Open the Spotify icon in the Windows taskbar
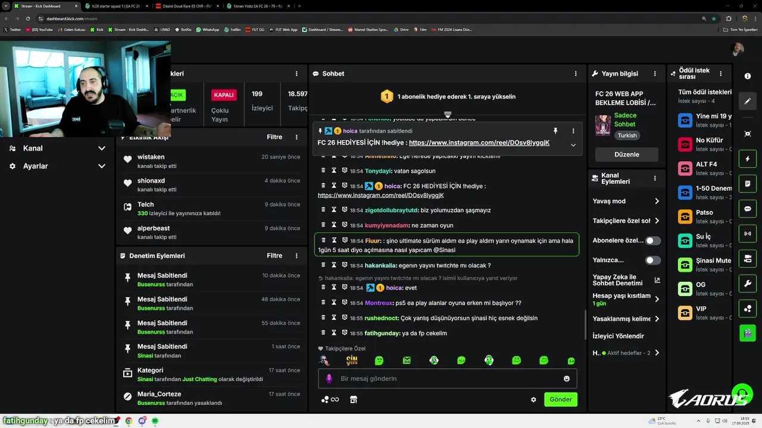 tap(155, 421)
